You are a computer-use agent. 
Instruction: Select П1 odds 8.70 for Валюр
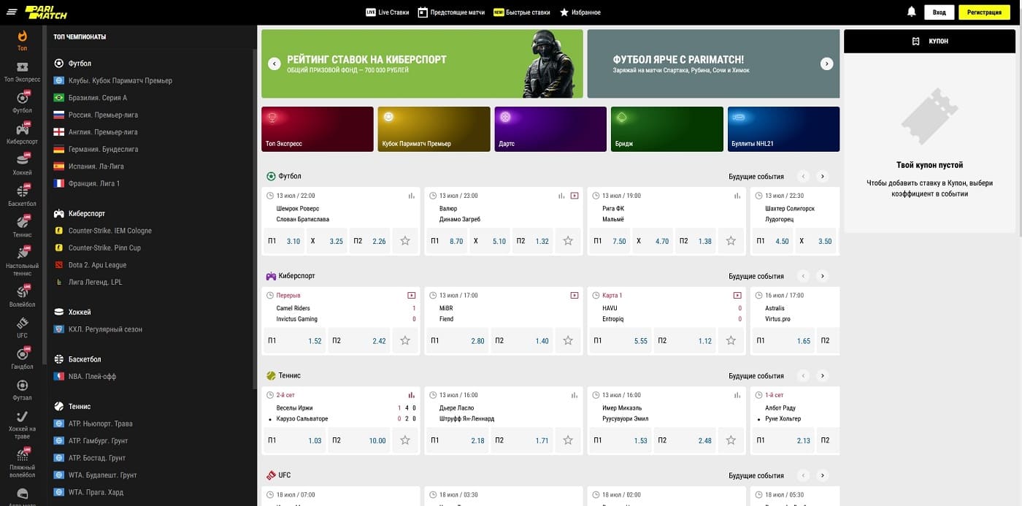pyautogui.click(x=447, y=241)
